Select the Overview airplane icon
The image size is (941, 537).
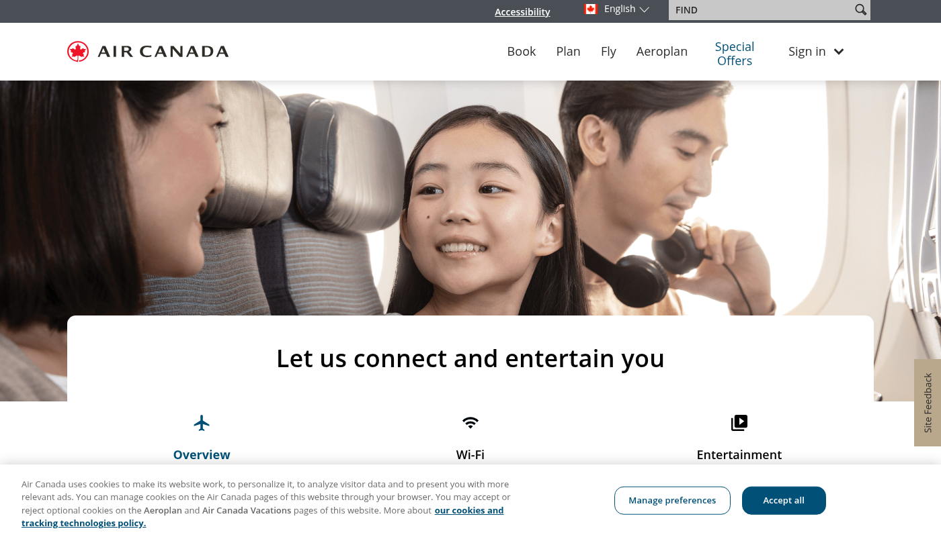pos(202,423)
